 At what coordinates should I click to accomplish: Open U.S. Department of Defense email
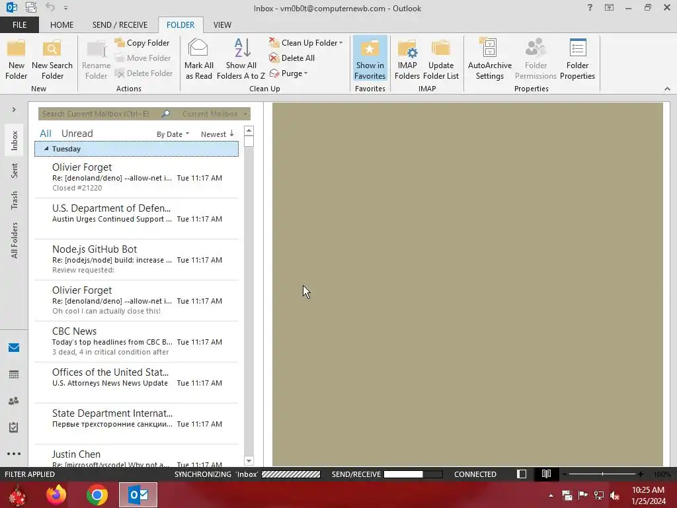(x=136, y=218)
